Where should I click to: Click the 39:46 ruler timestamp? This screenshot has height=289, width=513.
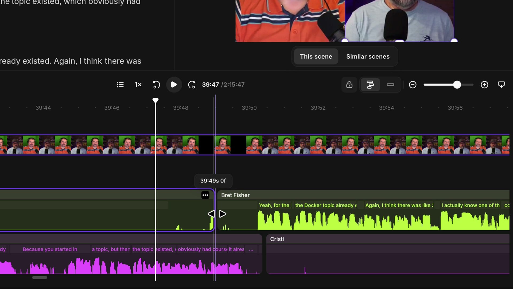[112, 108]
